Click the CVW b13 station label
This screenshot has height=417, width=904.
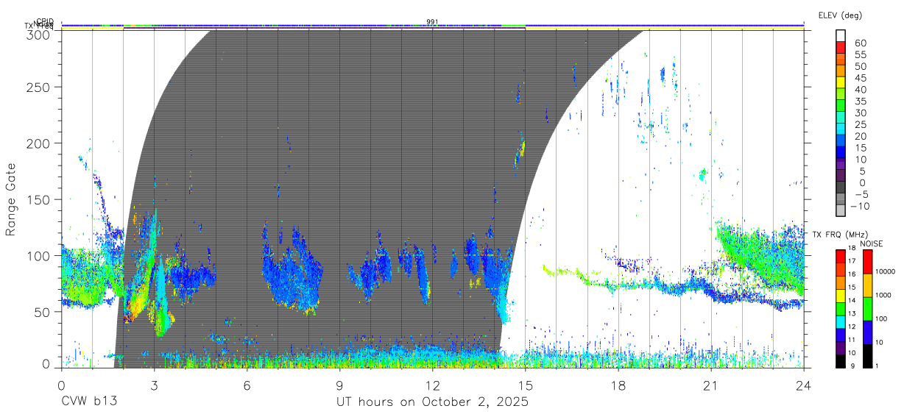point(89,402)
